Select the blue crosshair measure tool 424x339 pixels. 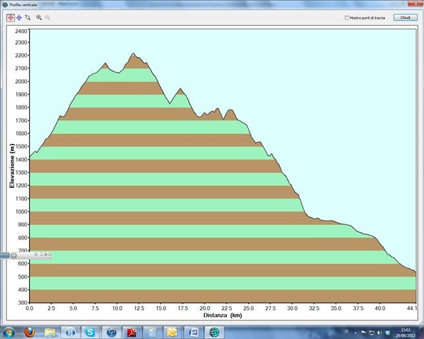coord(19,18)
